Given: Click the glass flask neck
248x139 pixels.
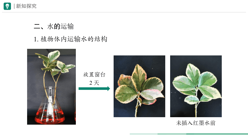Looking at the screenshot, I should tap(50, 94).
